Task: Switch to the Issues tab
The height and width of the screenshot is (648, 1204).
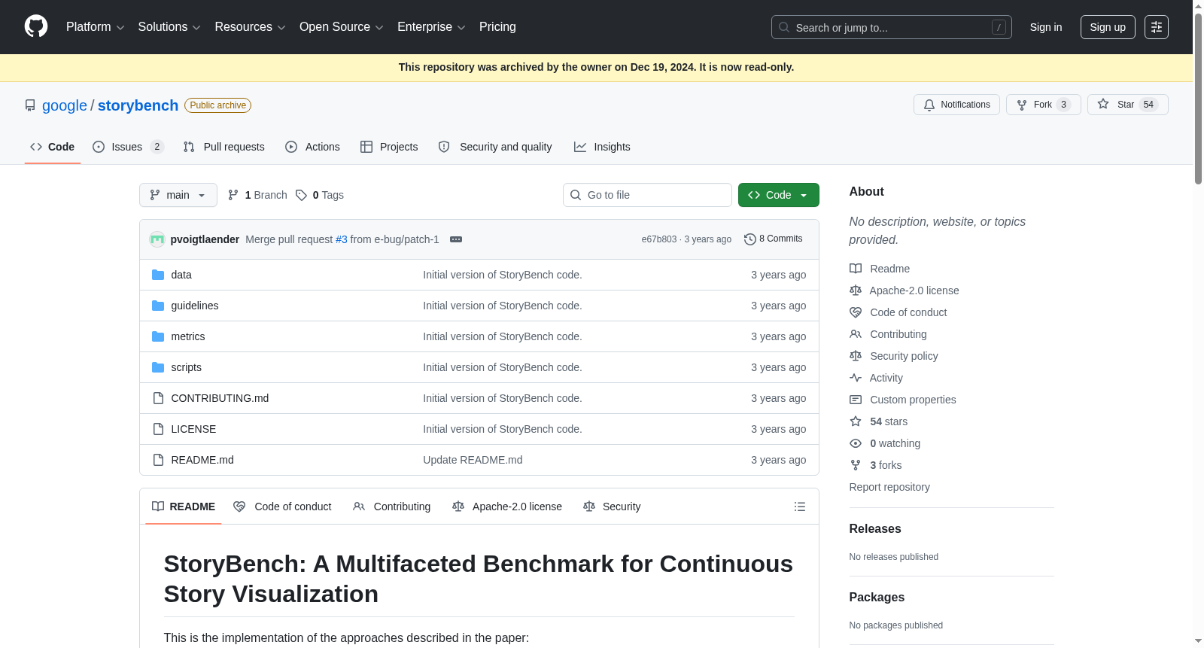Action: 128,147
